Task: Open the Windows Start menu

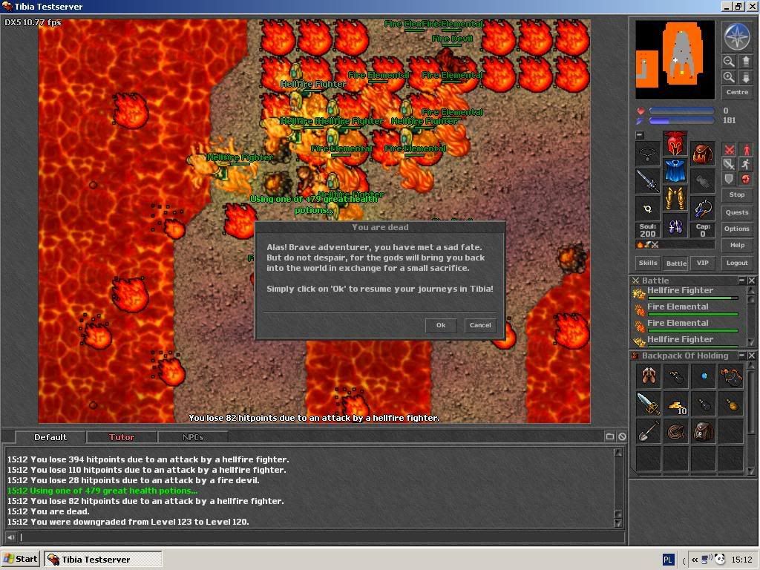Action: tap(20, 559)
